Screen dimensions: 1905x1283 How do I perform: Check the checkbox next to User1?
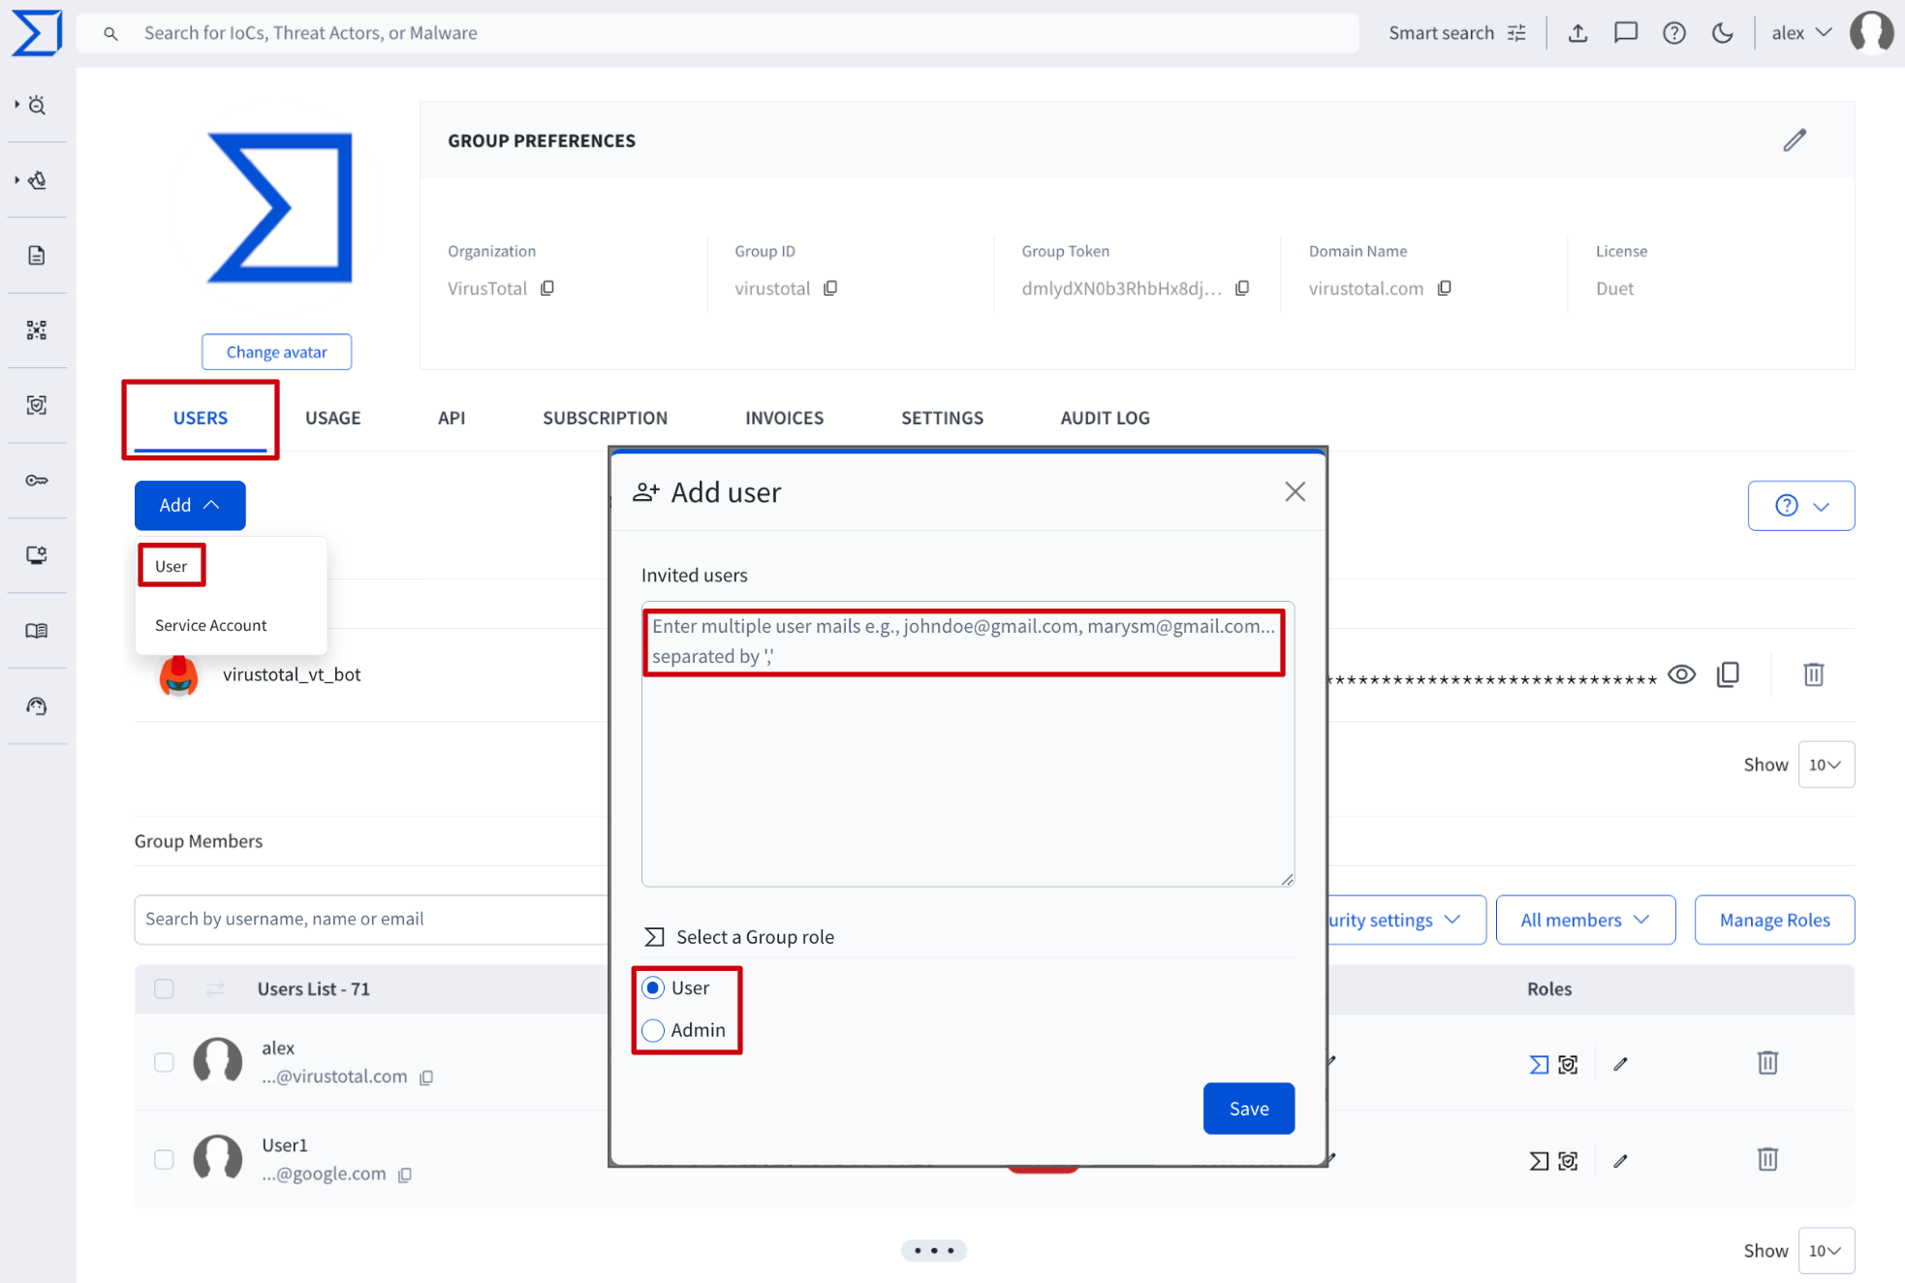click(x=164, y=1159)
